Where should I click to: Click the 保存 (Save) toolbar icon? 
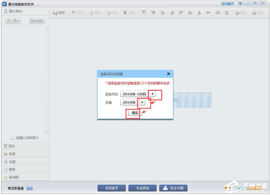(59, 12)
